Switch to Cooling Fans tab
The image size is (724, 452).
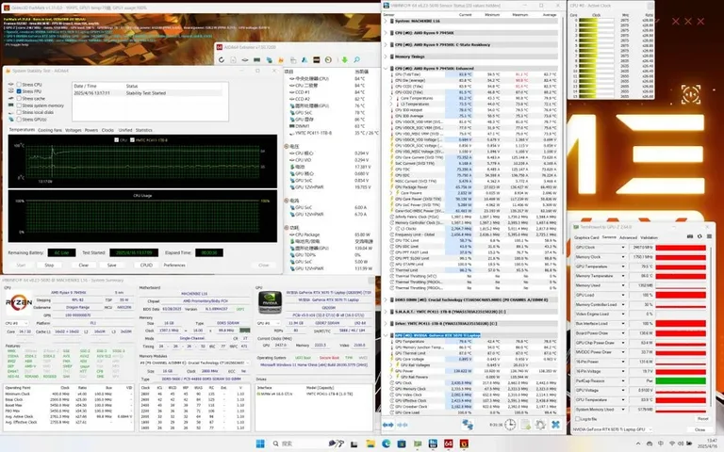point(49,130)
